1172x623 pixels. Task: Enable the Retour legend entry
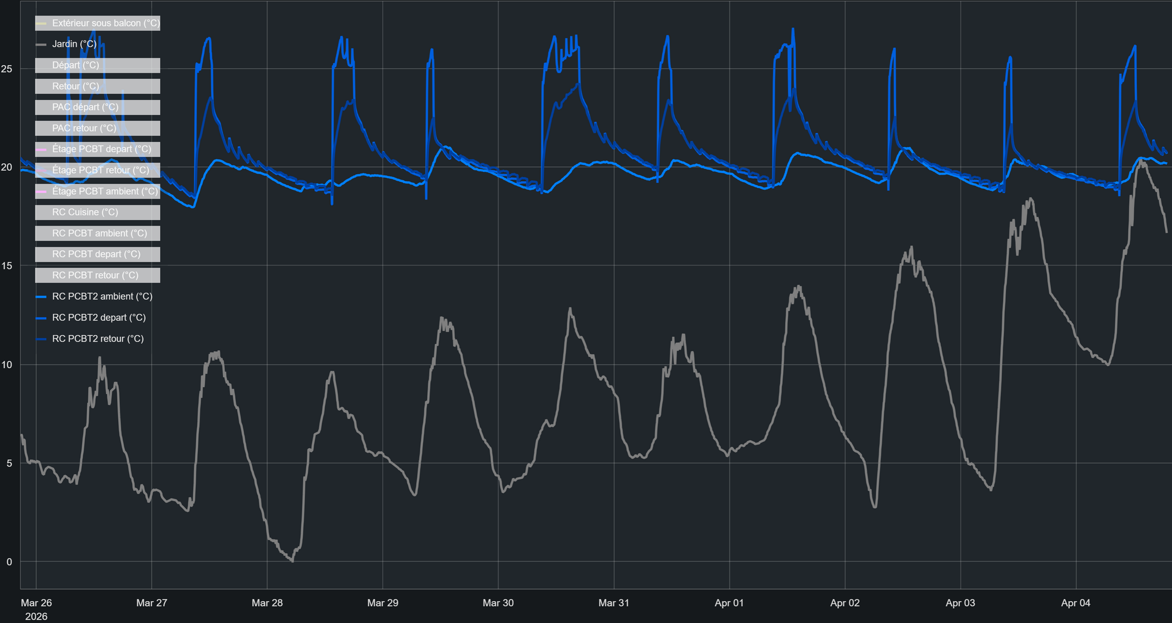pyautogui.click(x=76, y=87)
